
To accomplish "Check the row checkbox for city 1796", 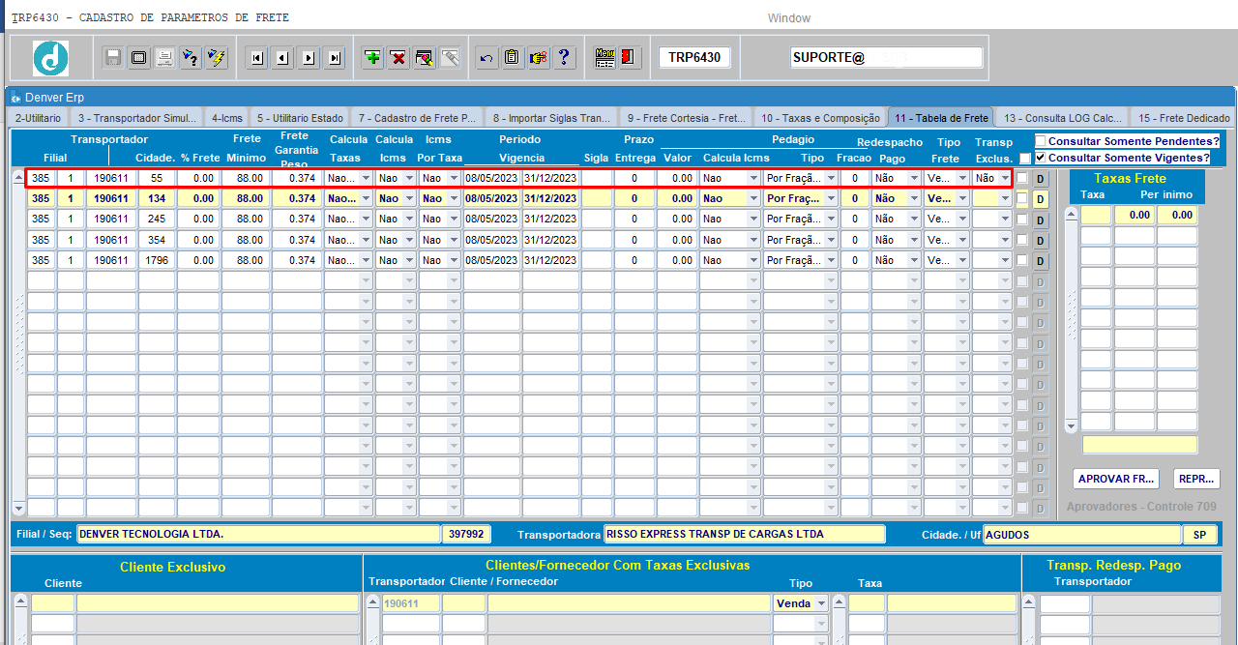I will point(1022,260).
